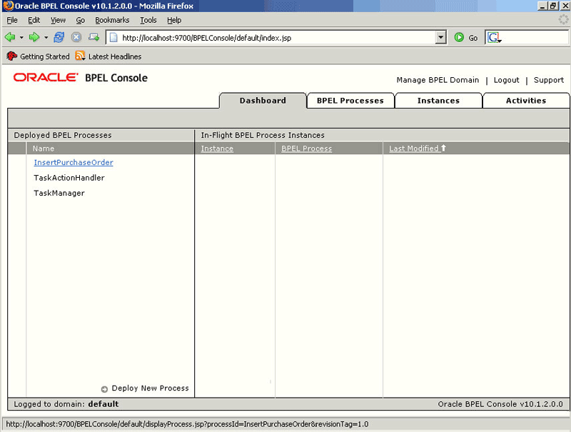Viewport: 571px width, 432px height.
Task: Click the Go button label
Action: point(473,38)
